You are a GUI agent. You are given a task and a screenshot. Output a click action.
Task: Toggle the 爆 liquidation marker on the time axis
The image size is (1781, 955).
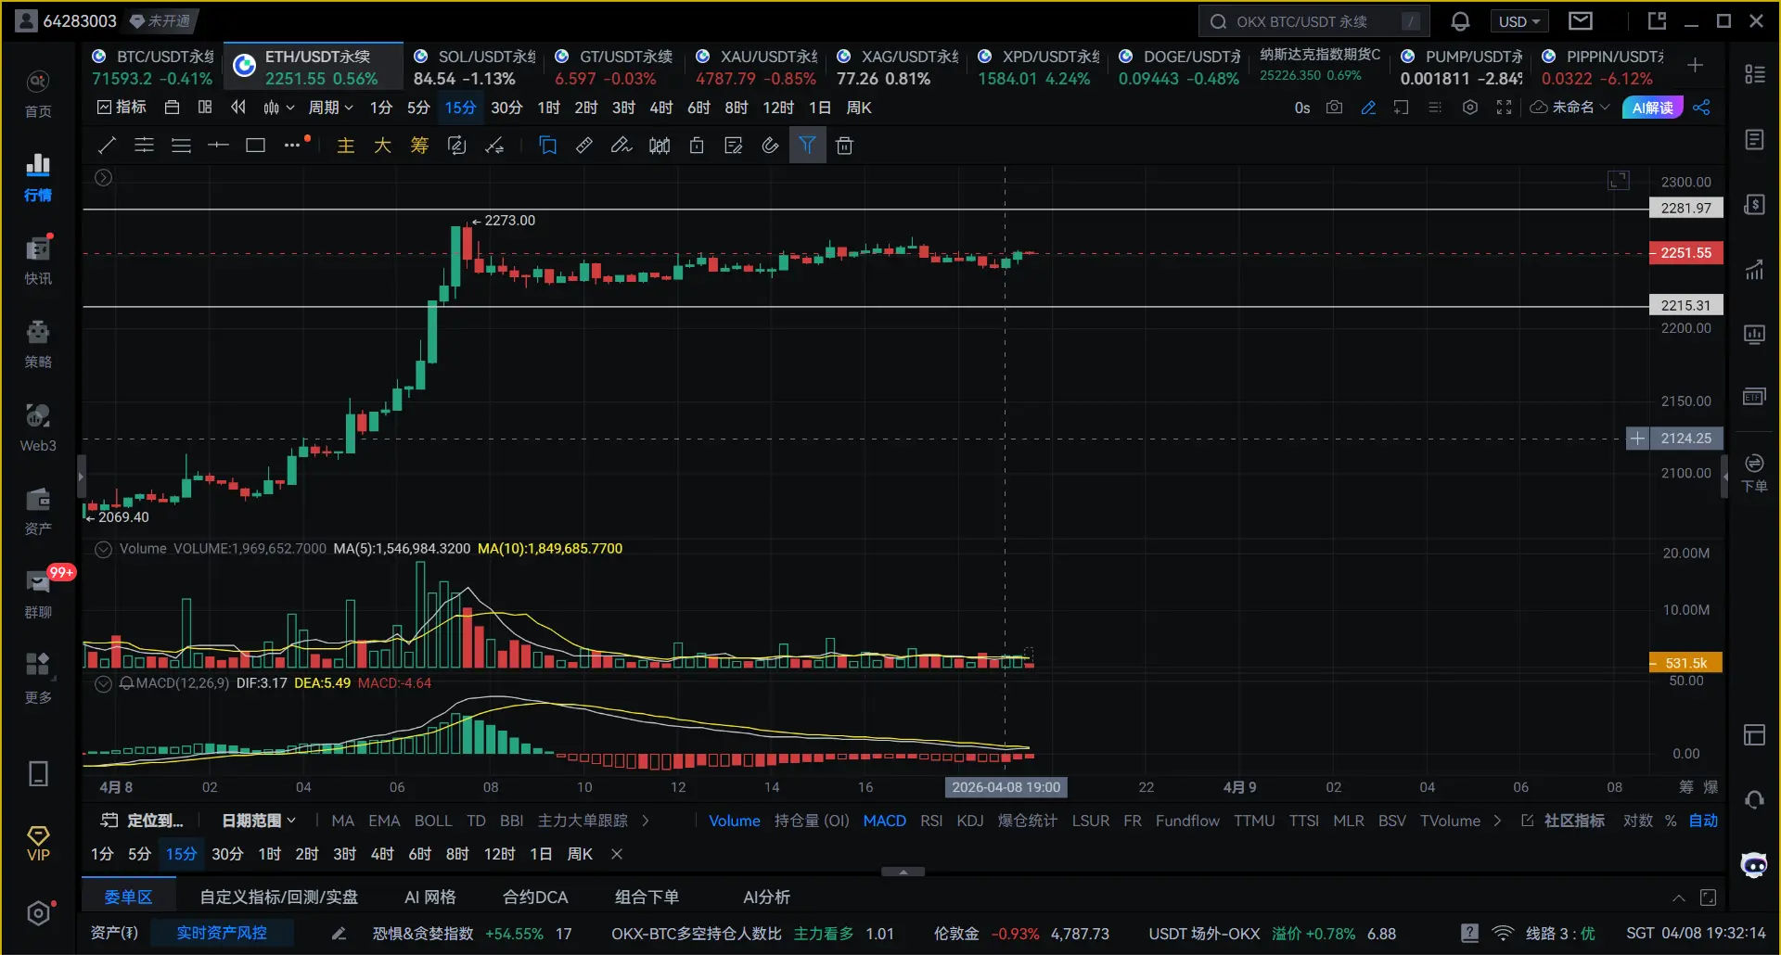1711,787
